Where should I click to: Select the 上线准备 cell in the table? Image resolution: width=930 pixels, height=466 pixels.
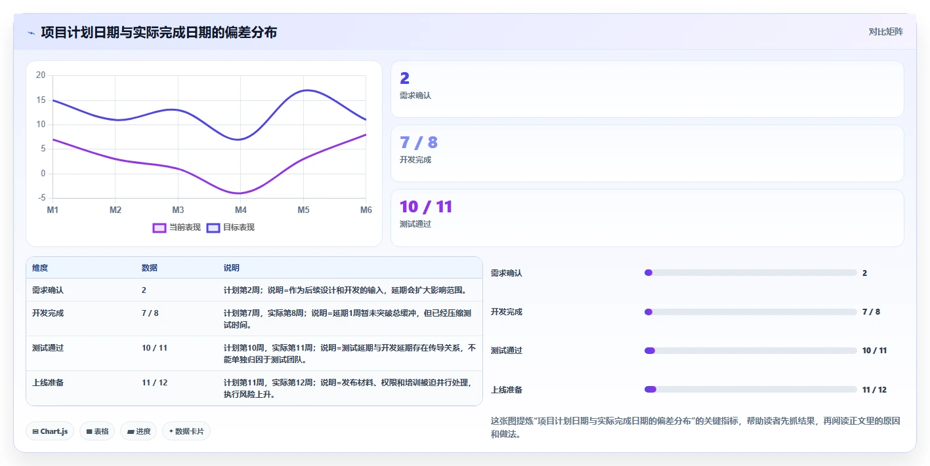tap(48, 382)
